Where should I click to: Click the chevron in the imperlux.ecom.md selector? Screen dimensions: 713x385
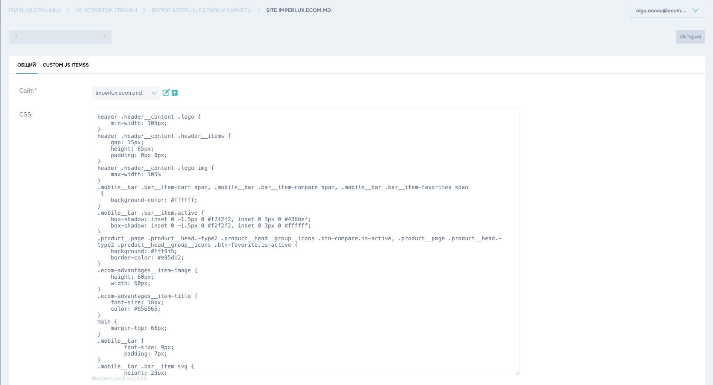click(154, 93)
